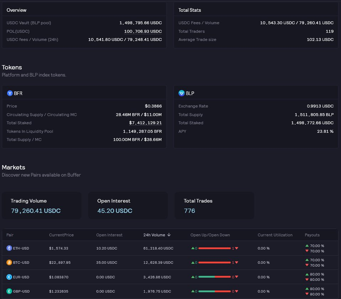Click the Pound coin icon beside GBP-USD

(x=9, y=291)
